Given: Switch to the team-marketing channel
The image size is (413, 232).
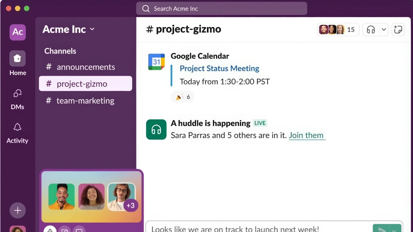Looking at the screenshot, I should coord(85,101).
